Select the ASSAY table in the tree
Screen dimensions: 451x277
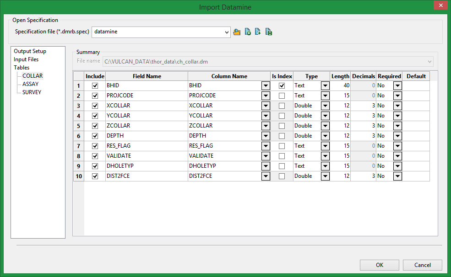coord(30,84)
